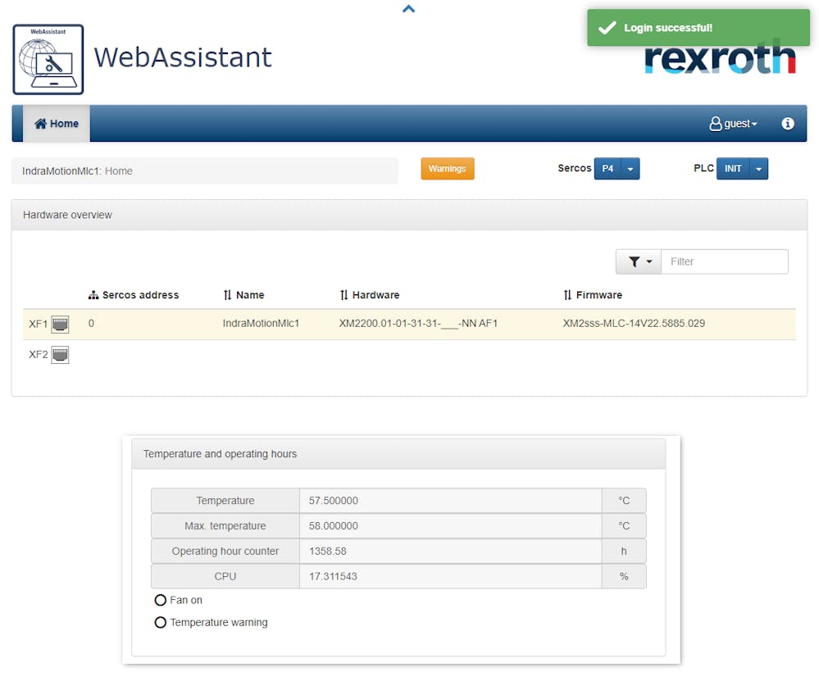Click the Filter input field
Screen dimensions: 819x695
725,261
